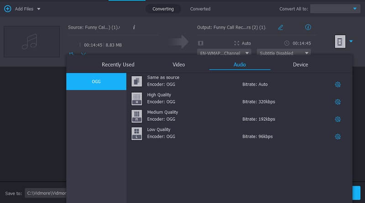This screenshot has height=203, width=365.
Task: Switch to the Video format tab
Action: tap(179, 65)
